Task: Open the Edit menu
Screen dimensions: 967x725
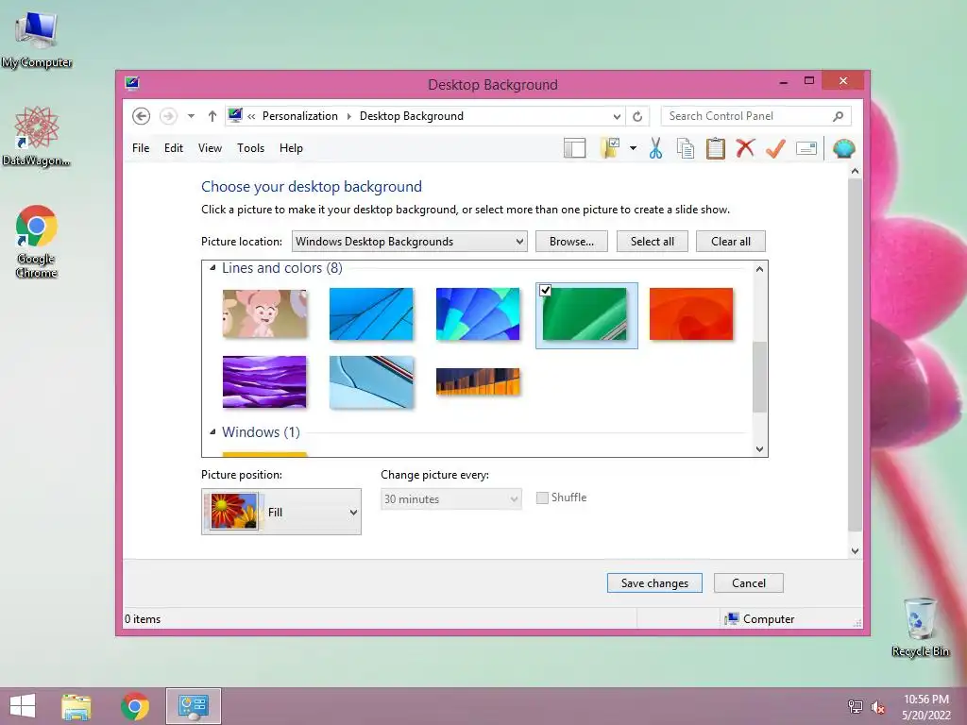Action: (174, 148)
